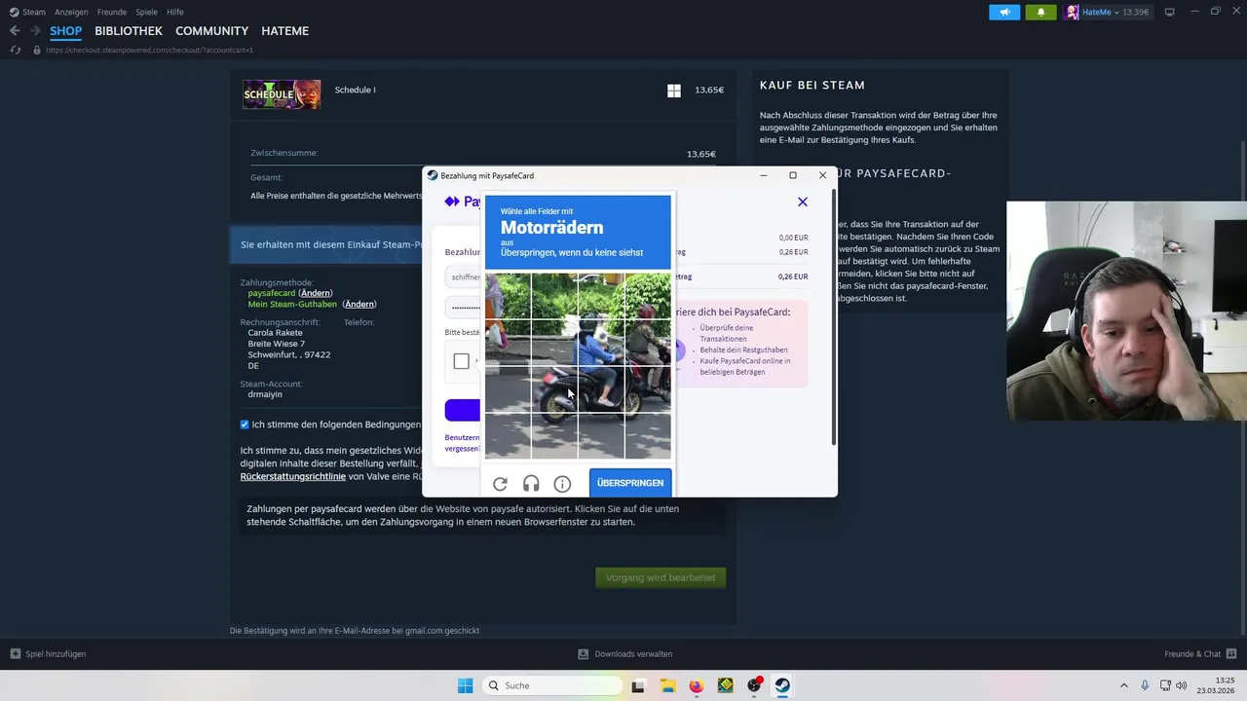
Task: Close the paysafecard panel with X
Action: (x=803, y=202)
